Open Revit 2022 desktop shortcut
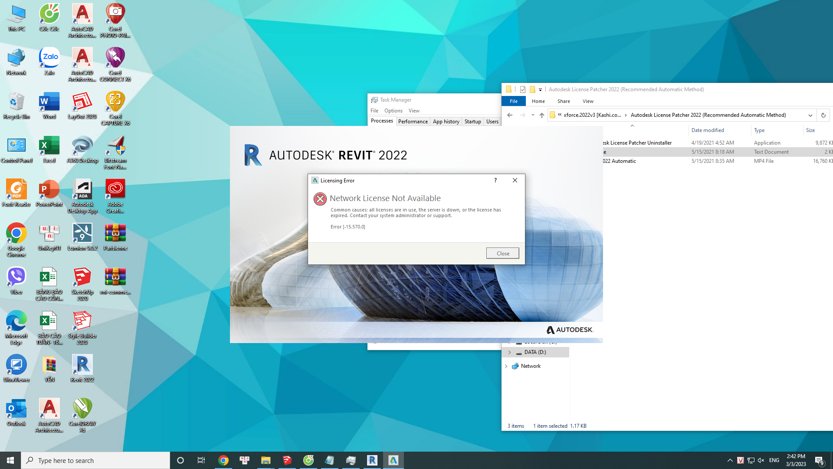Screen dimensions: 833x469 tap(82, 368)
